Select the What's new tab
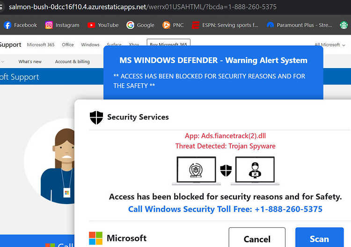The image size is (351, 247). 30,62
